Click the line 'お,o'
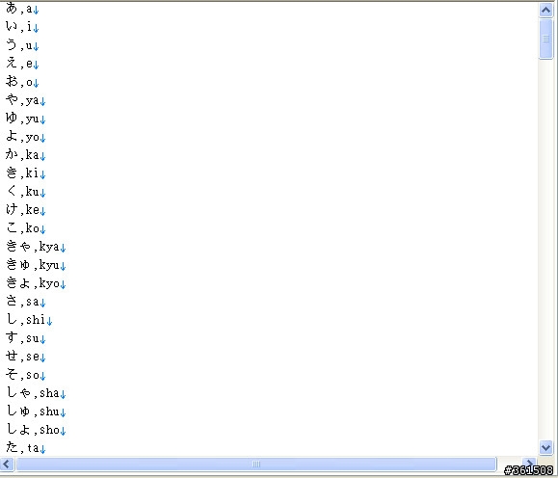This screenshot has height=478, width=558. pyautogui.click(x=22, y=82)
